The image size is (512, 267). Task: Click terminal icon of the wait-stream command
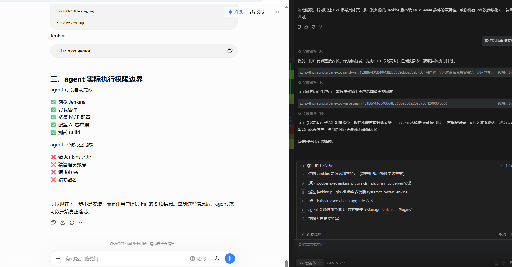point(302,103)
